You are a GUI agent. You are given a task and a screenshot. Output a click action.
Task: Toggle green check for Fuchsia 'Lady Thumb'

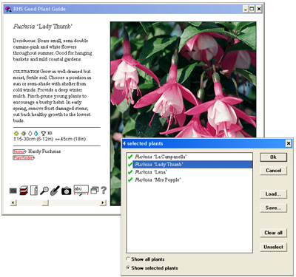tap(130, 164)
